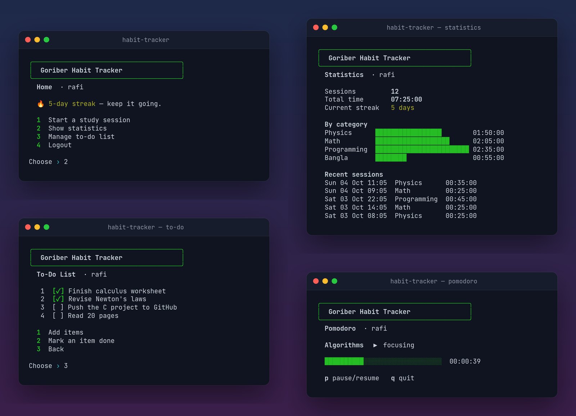
Task: Click the Bangla category bar in statistics
Action: [x=391, y=157]
